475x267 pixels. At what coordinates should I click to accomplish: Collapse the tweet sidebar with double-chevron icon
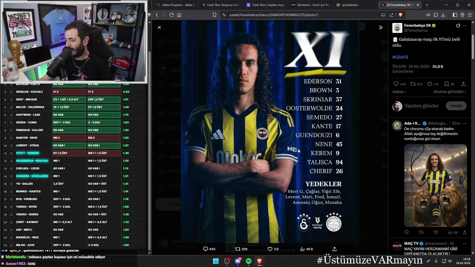coord(380,27)
